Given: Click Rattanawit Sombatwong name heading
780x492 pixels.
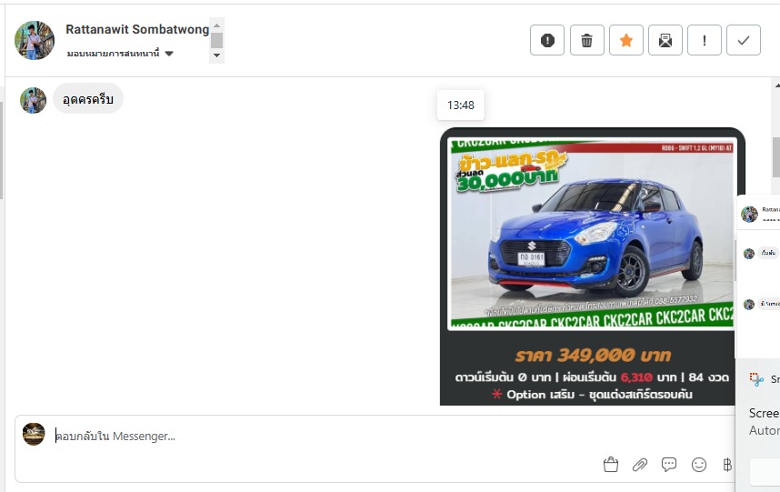Looking at the screenshot, I should click(x=137, y=29).
